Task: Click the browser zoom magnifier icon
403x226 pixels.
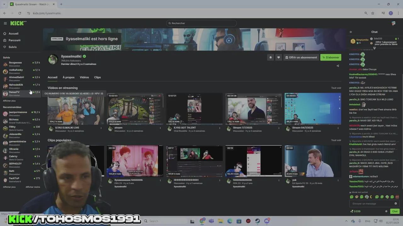Action: coord(366,13)
